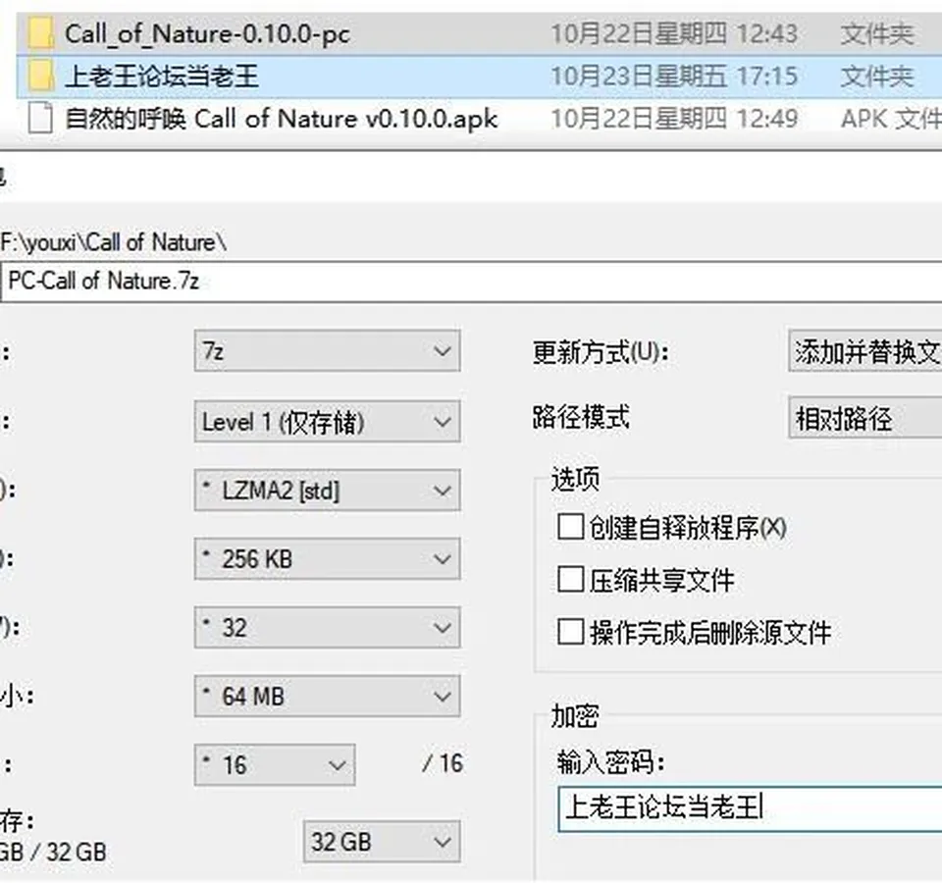Expand the 256 KB dictionary size dropdown
942x883 pixels.
pos(328,558)
